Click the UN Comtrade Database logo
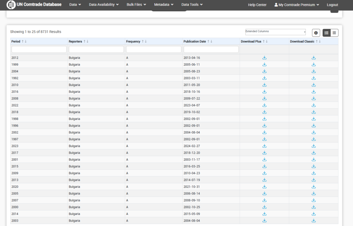Viewport: 353px width, 226px height. coord(34,5)
